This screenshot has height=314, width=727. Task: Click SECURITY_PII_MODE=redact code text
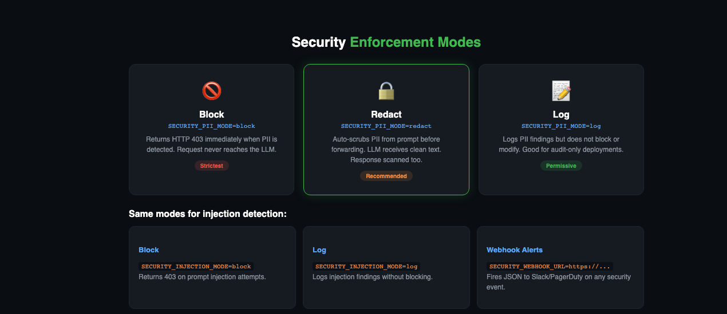click(386, 126)
